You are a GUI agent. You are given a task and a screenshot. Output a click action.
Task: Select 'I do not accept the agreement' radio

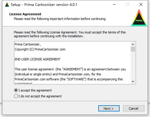pyautogui.click(x=16, y=96)
